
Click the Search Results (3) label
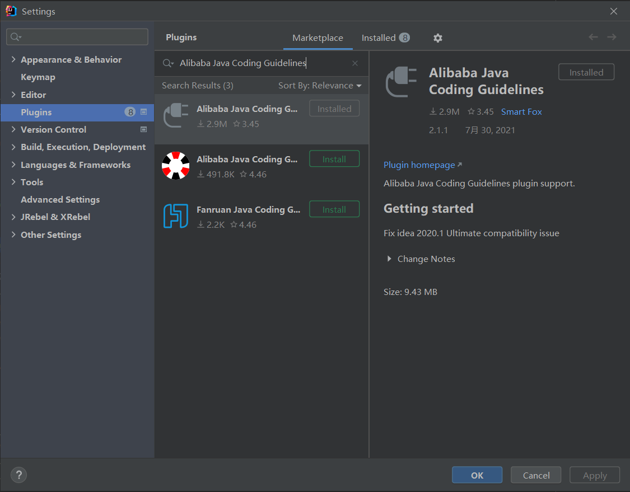click(x=198, y=86)
